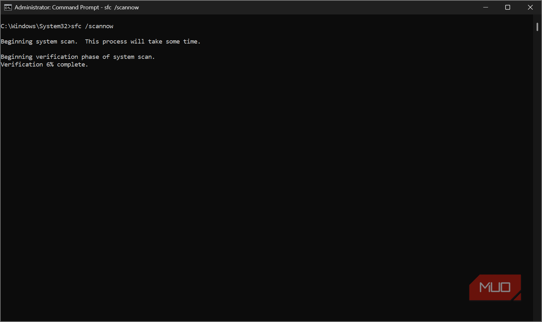The image size is (542, 322).
Task: Click the 'Verification 6% complete.' line
Action: click(x=44, y=64)
